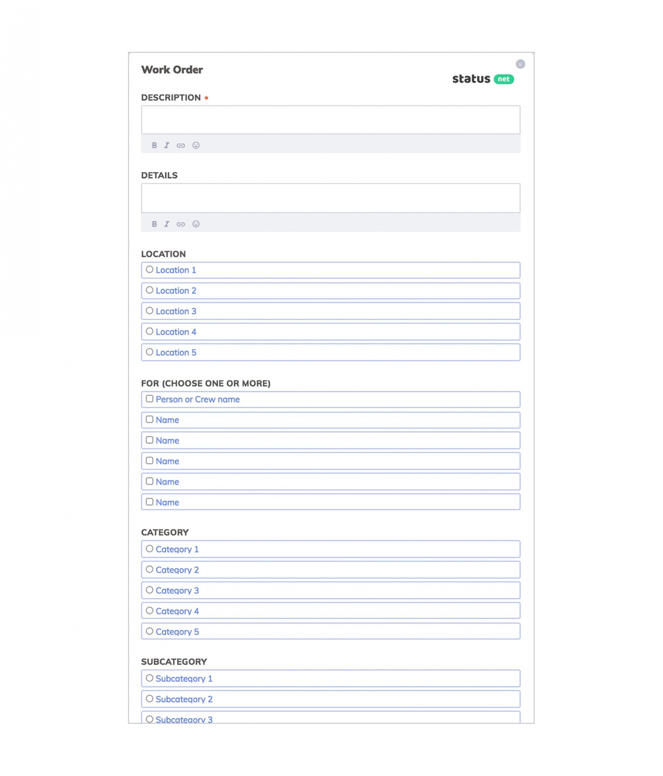Image resolution: width=663 pixels, height=776 pixels.
Task: Open the emoji picker under Details
Action: (196, 224)
